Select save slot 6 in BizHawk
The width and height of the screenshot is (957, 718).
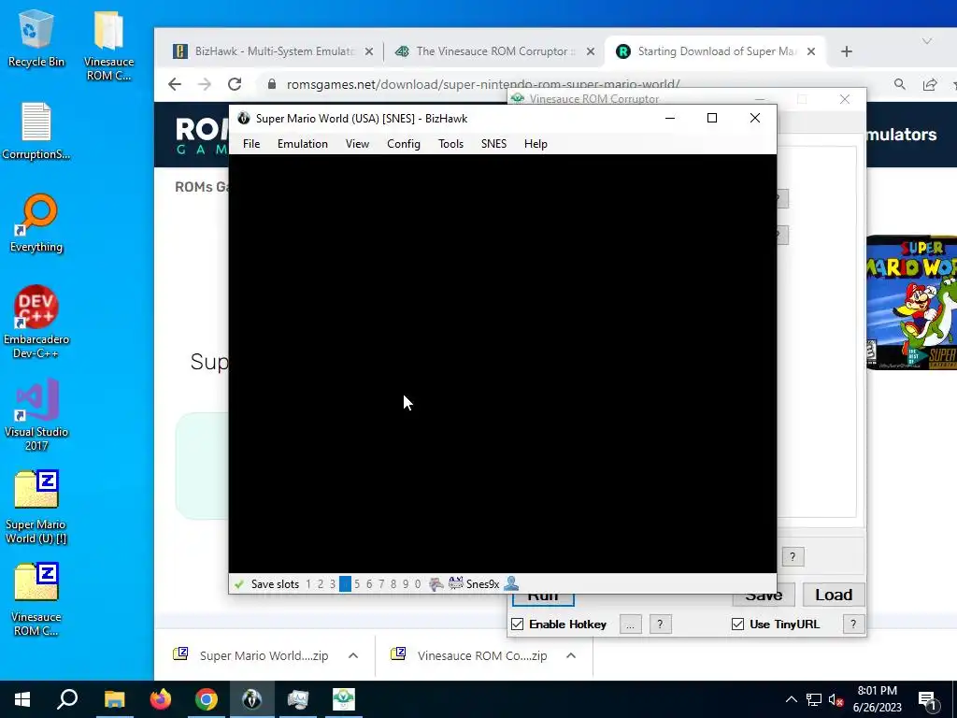tap(369, 584)
